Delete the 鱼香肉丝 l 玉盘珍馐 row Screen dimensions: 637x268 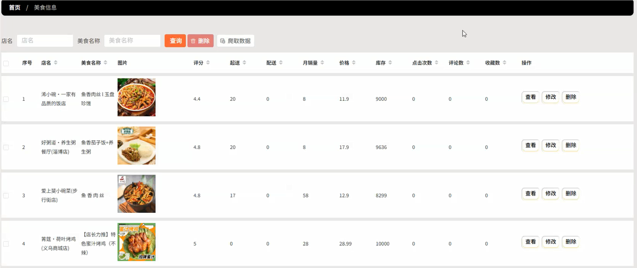coord(570,97)
